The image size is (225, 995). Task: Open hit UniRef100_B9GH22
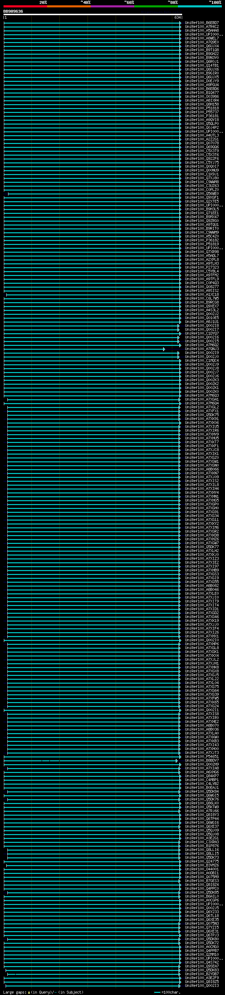(x=201, y=54)
